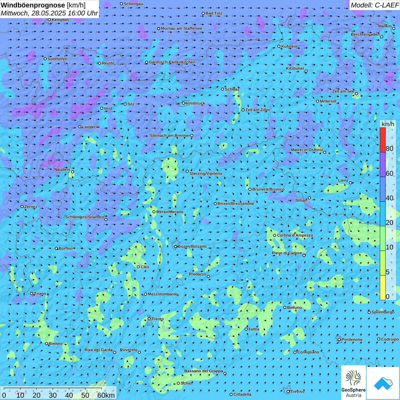Screen dimensions: 400x400
Task: Click the 'Rovereto' label
Action: click(129, 350)
